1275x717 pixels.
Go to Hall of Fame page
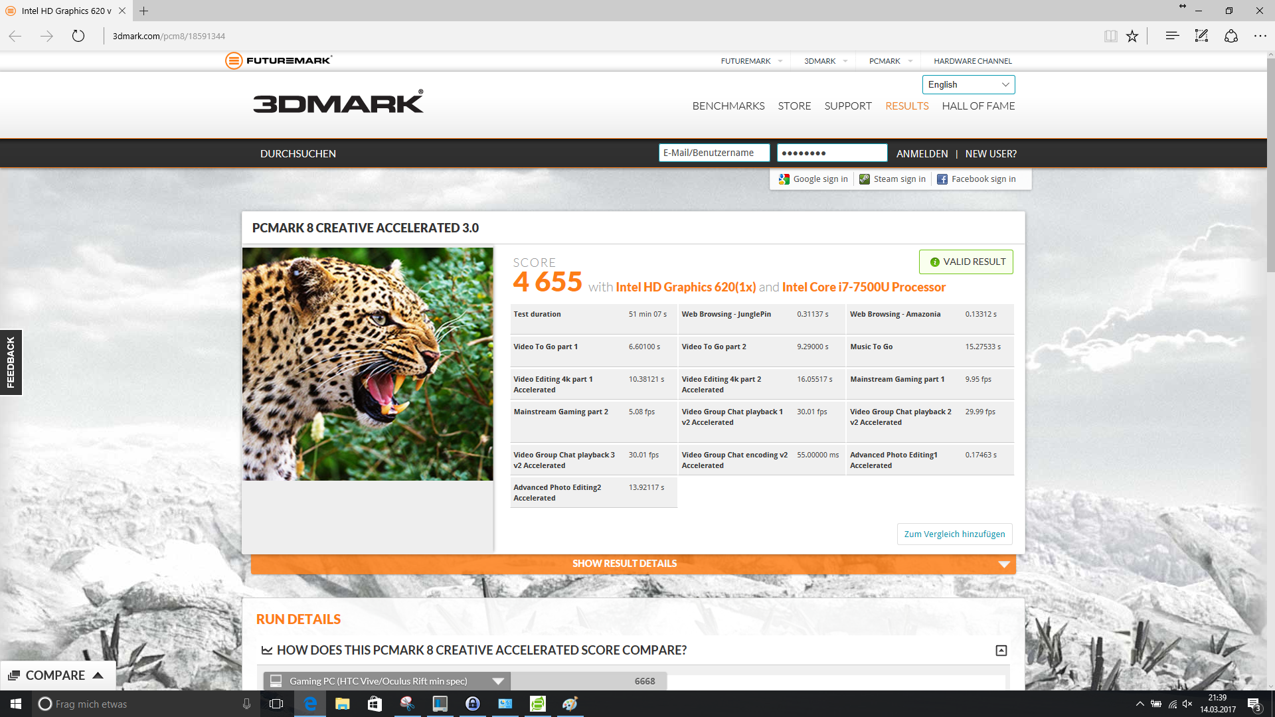(977, 106)
